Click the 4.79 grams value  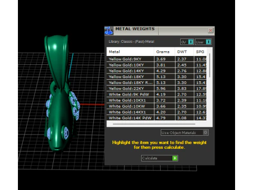tap(161, 118)
